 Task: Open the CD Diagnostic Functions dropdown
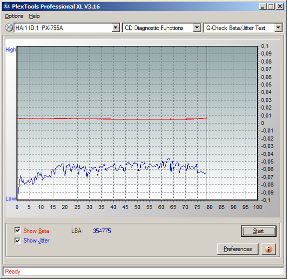(197, 28)
